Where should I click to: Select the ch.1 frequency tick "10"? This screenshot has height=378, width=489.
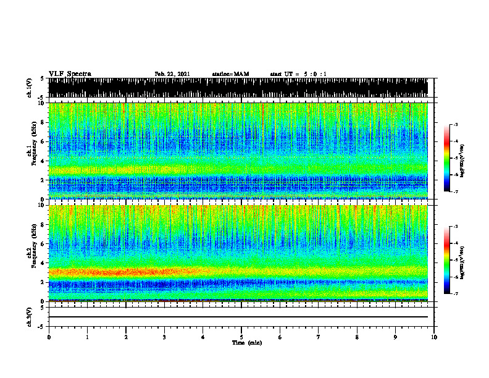[x=41, y=103]
